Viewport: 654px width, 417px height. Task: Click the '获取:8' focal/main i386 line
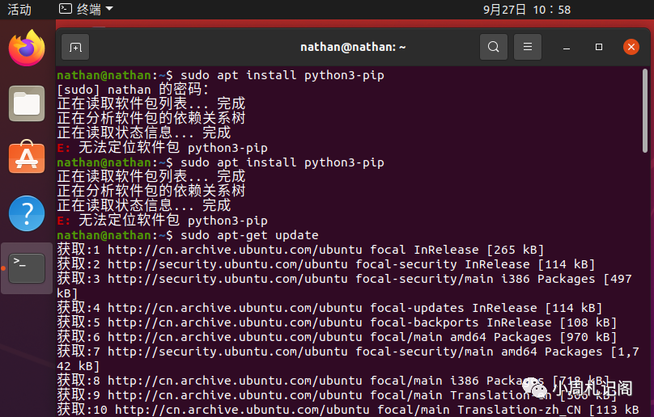coord(333,381)
